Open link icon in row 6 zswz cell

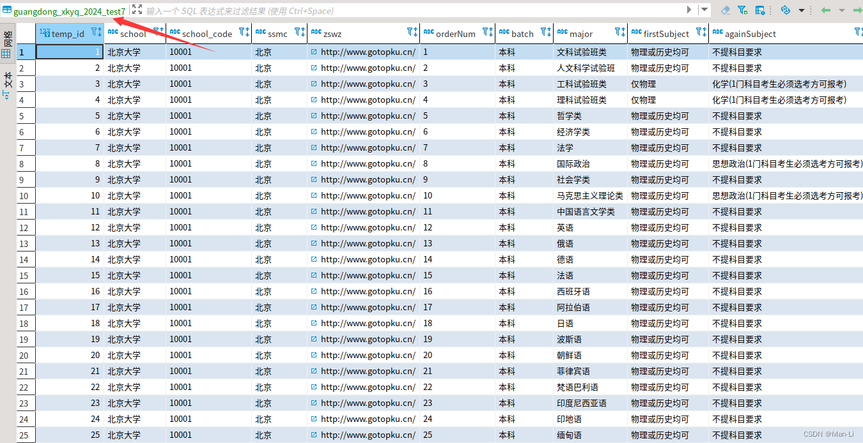(x=314, y=131)
